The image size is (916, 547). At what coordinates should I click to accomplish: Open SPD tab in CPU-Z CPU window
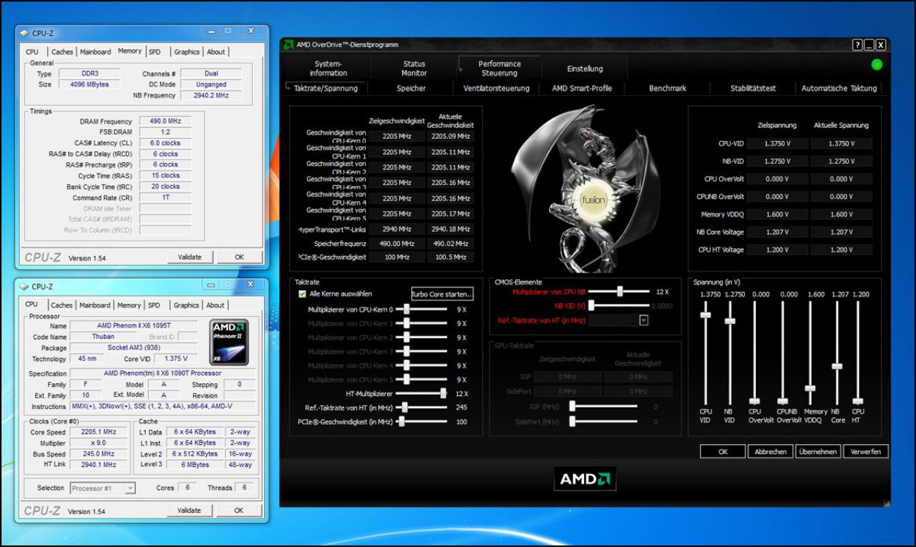pyautogui.click(x=154, y=305)
